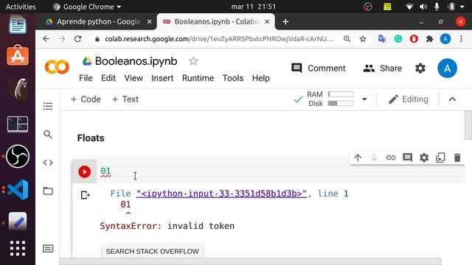472x265 pixels.
Task: Reload the page
Action: coord(77,39)
